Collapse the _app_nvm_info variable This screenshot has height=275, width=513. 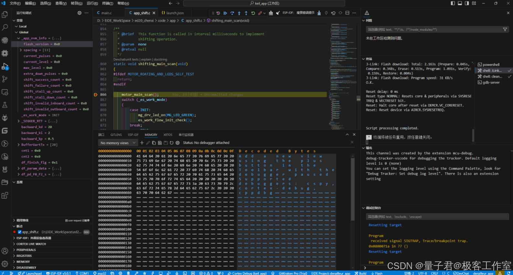[x=18, y=38]
